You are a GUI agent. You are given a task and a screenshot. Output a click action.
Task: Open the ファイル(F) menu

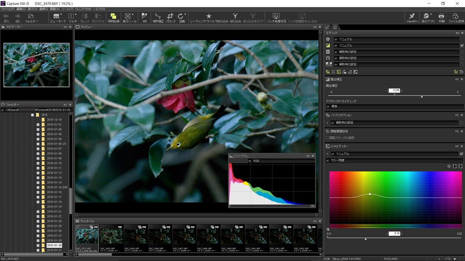coord(8,9)
